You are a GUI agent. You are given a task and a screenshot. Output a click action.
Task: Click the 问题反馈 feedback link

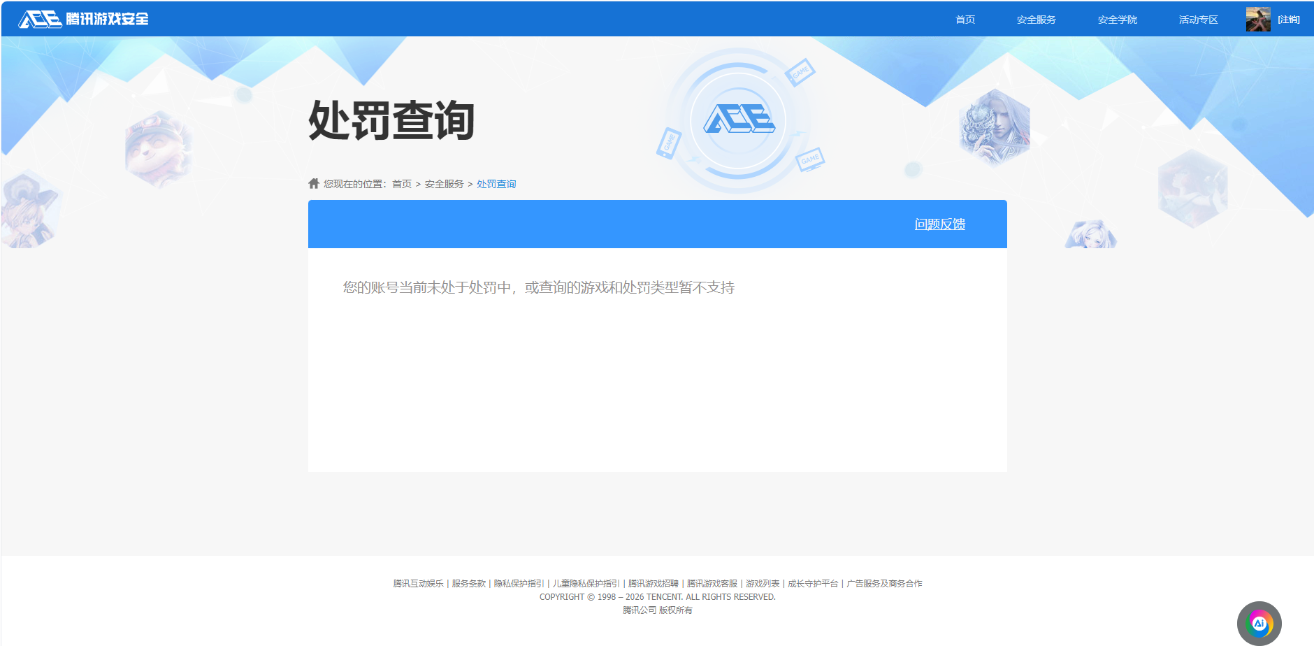click(x=939, y=224)
